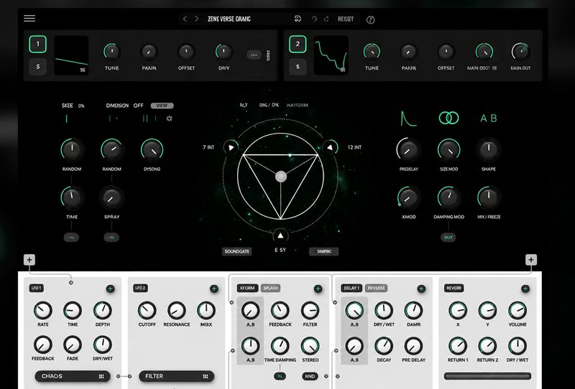The image size is (575, 389).
Task: Open the bar selector in REVERB panel
Action: click(487, 376)
